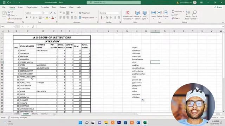Click Accessibility: Investigate in status bar
225x126 pixels.
(x=18, y=118)
